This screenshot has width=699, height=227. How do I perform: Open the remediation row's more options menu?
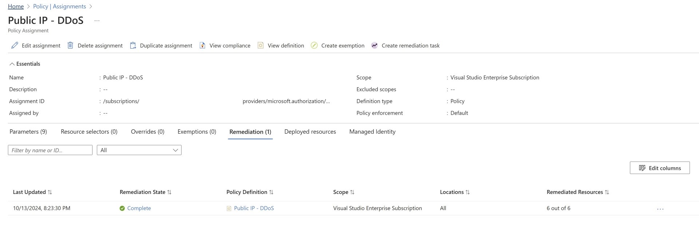[x=660, y=209]
